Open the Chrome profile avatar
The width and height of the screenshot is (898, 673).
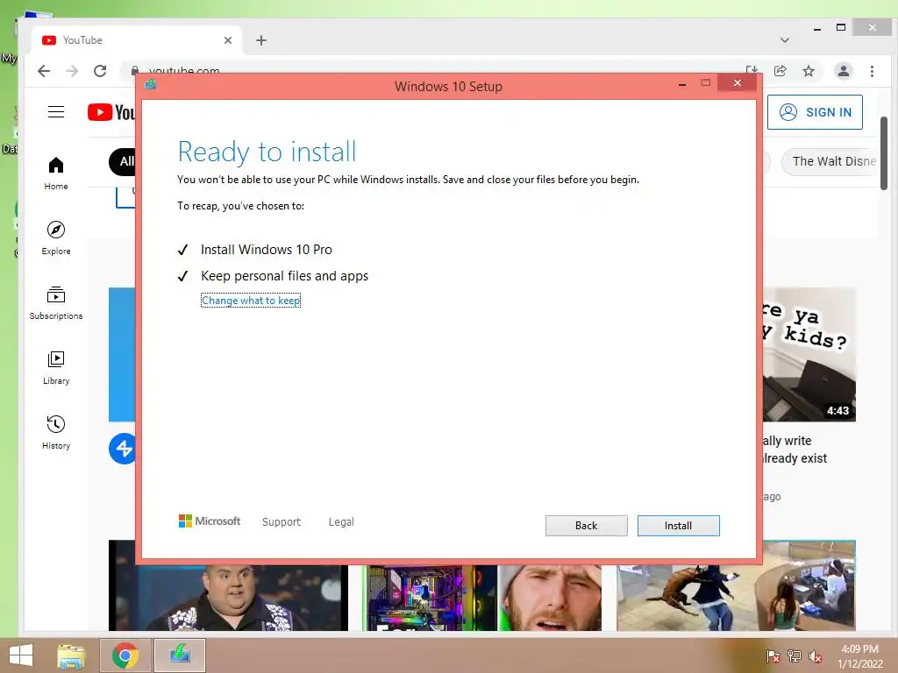[843, 71]
